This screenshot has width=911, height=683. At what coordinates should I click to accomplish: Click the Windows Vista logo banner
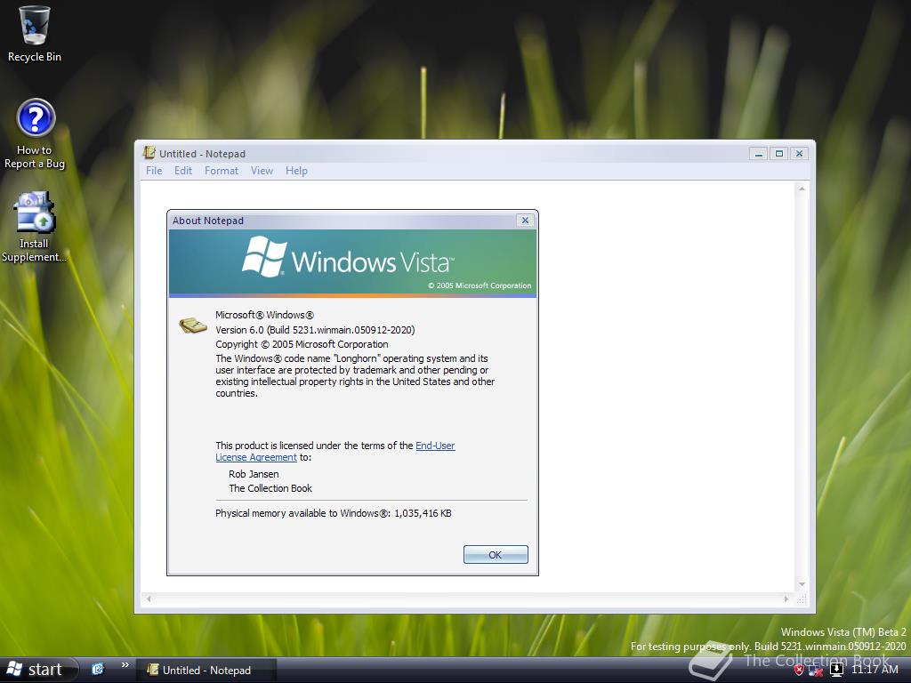click(352, 263)
